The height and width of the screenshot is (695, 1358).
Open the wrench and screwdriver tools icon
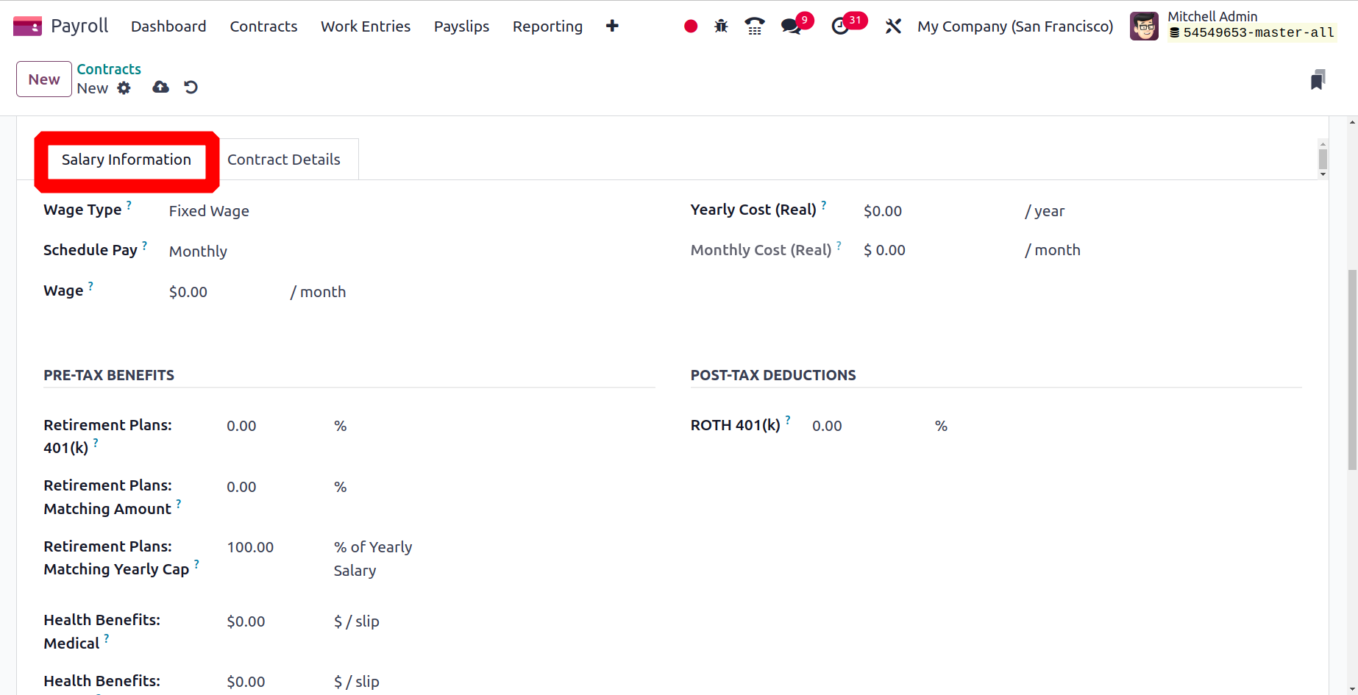893,26
